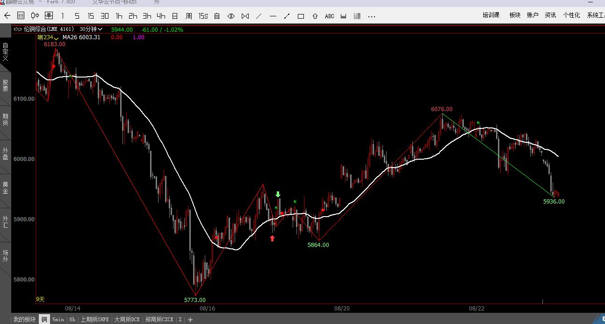This screenshot has width=605, height=324.
Task: Select the ABC text annotation tool
Action: 329,16
